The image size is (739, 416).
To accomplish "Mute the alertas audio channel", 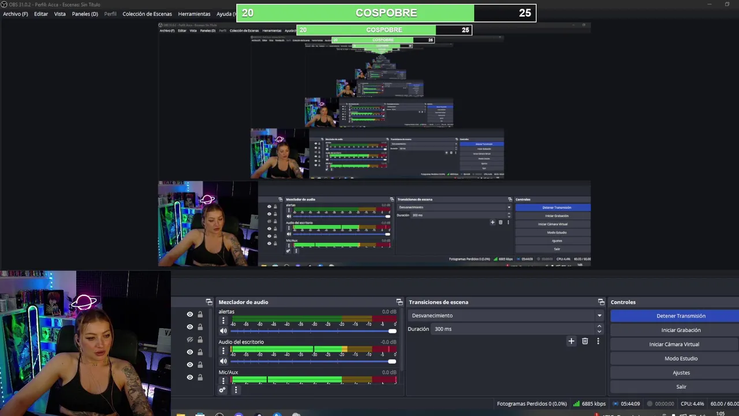I will click(x=223, y=331).
